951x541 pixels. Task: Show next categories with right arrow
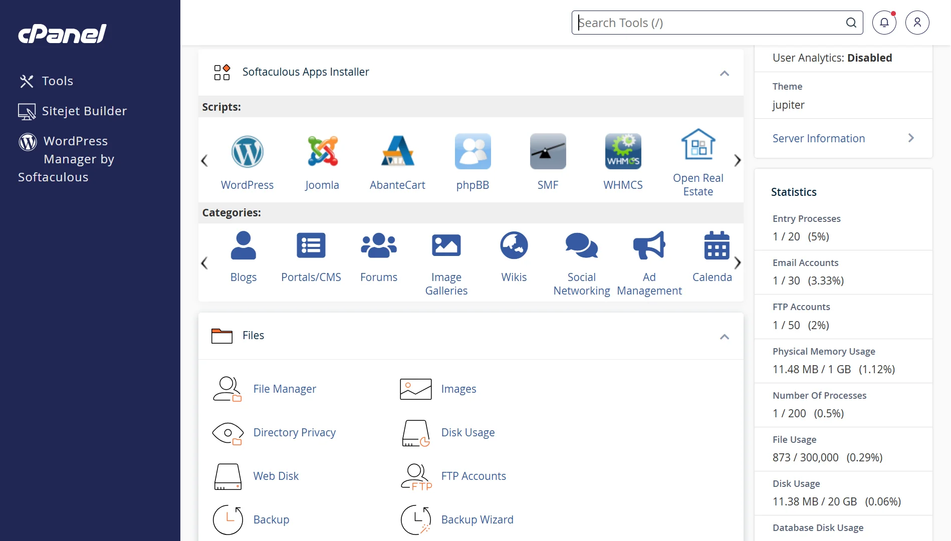tap(738, 263)
